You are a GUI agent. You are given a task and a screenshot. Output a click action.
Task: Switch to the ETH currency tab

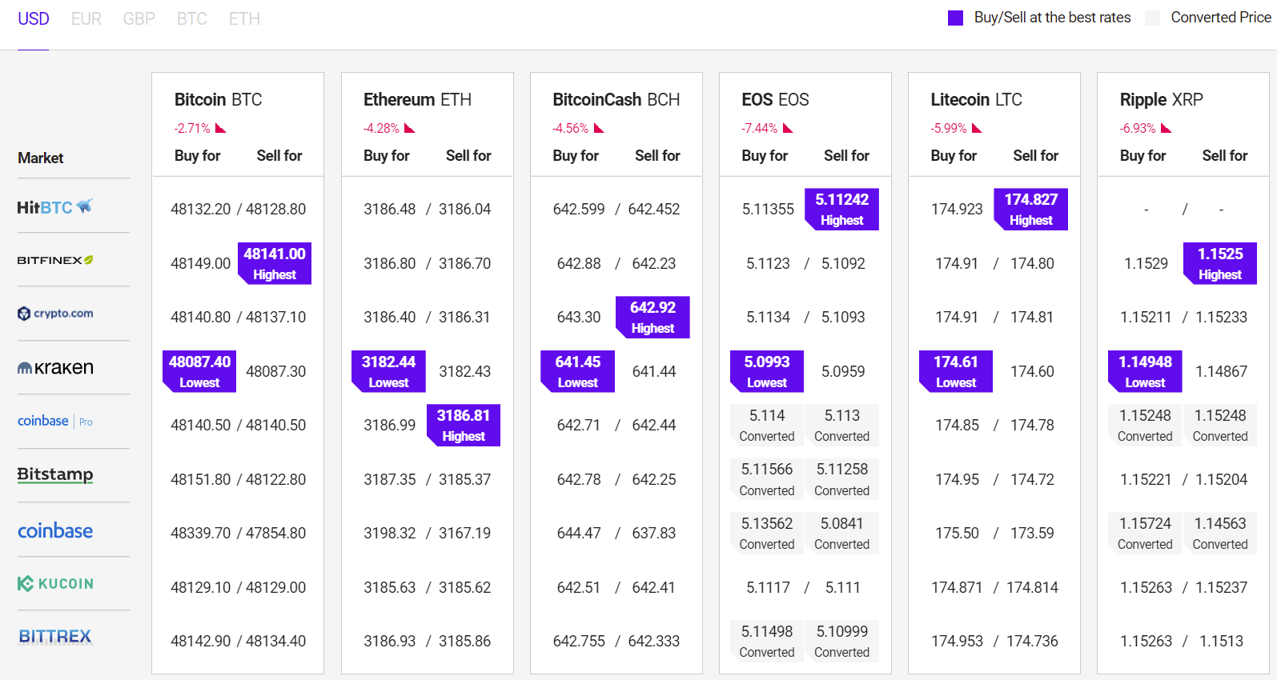[x=244, y=18]
